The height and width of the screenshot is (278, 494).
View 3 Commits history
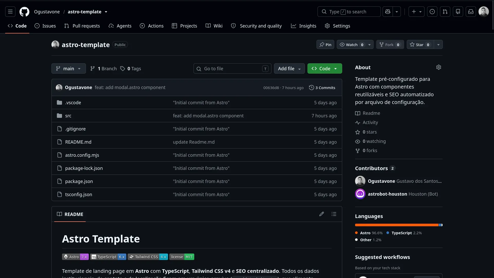322,88
